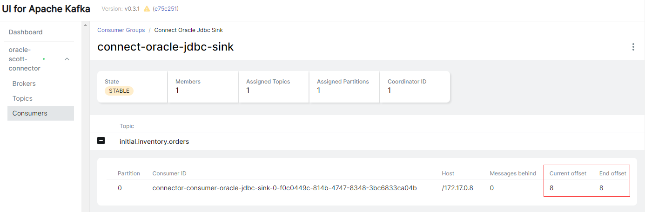Click the UI for Apache Kafka logo title
Screen dimensions: 645x212
coord(46,9)
